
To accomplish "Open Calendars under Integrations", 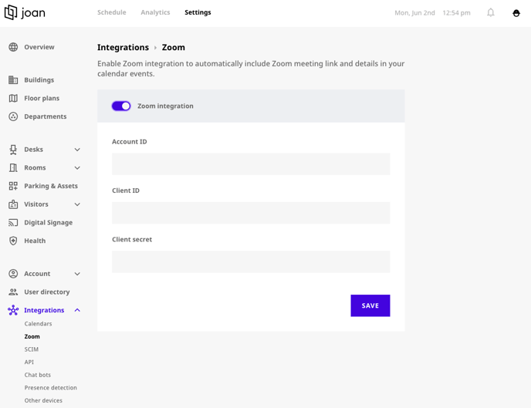I will (x=39, y=324).
